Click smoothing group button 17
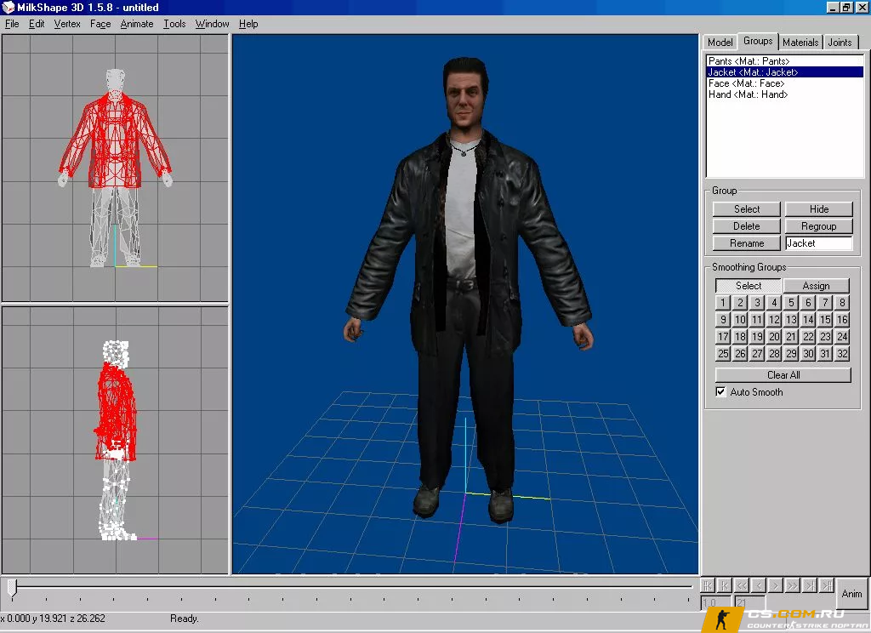The width and height of the screenshot is (871, 633). point(723,337)
